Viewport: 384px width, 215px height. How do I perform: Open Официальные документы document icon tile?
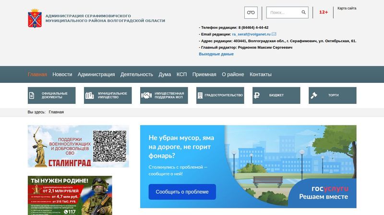coord(51,95)
